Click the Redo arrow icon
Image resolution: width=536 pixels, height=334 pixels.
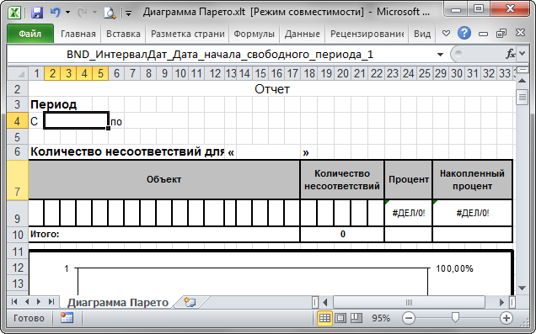[82, 13]
